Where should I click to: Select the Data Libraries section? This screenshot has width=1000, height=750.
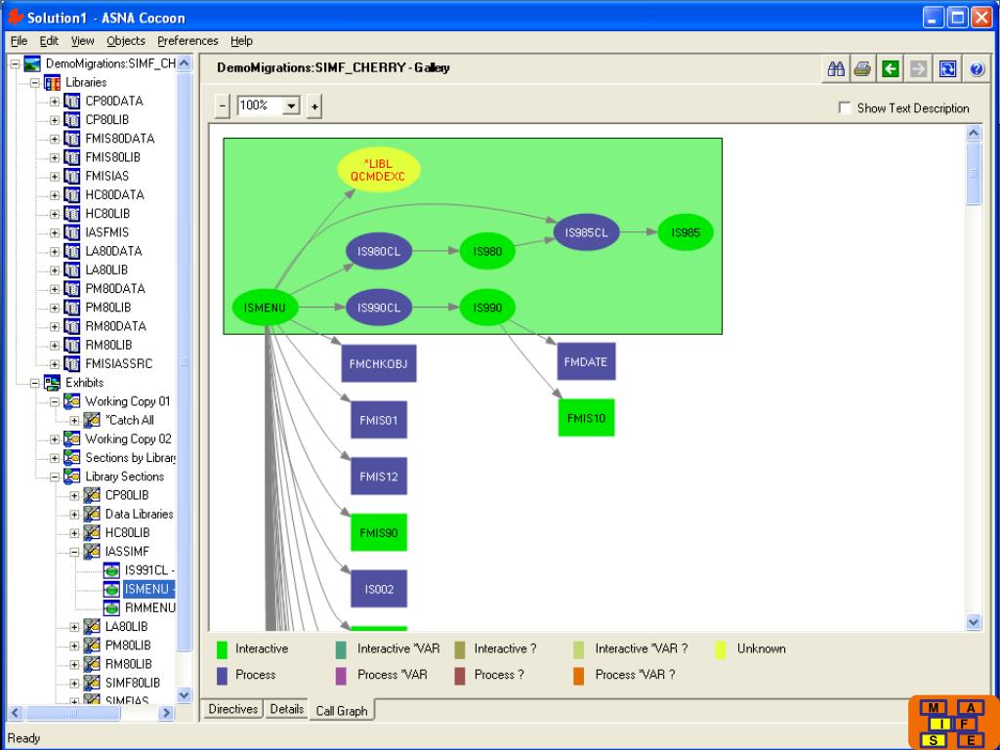(x=139, y=514)
